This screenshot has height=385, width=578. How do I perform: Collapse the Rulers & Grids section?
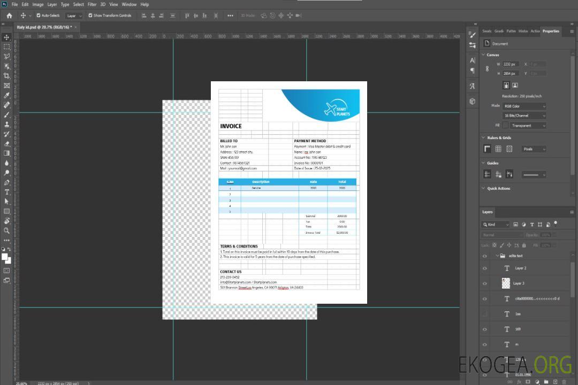click(484, 138)
